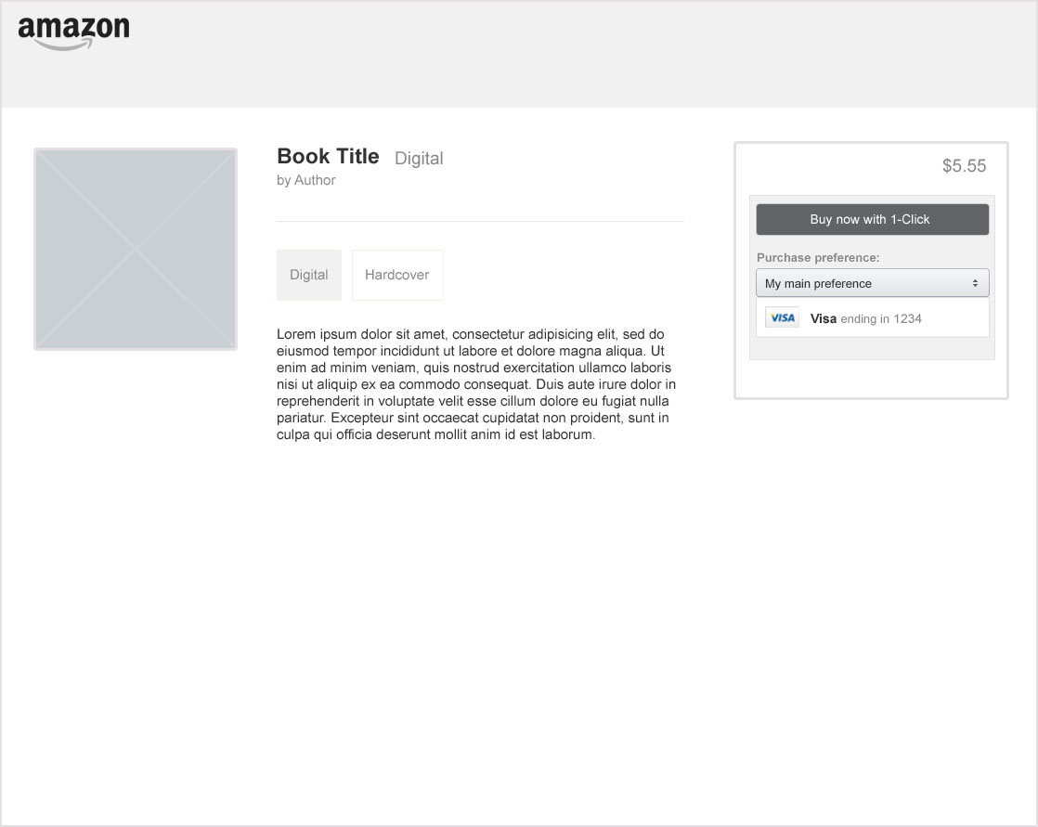This screenshot has width=1038, height=827.
Task: Click the Lorem ipsum description paragraph
Action: tap(476, 384)
